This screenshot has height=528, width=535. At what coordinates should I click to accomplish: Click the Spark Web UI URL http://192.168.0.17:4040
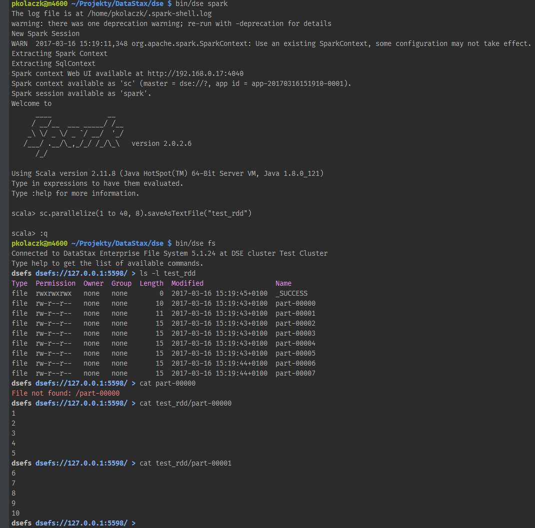pos(195,73)
